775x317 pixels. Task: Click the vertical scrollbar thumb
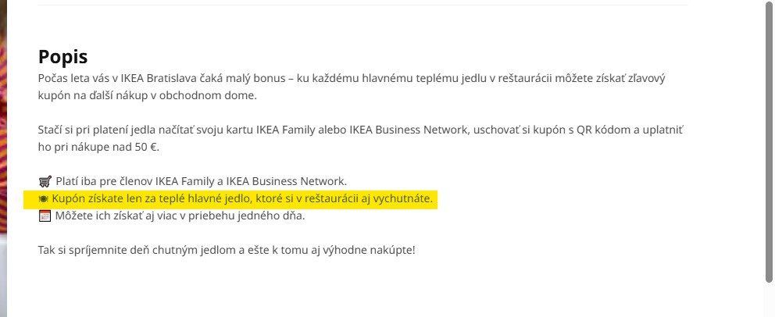769,141
